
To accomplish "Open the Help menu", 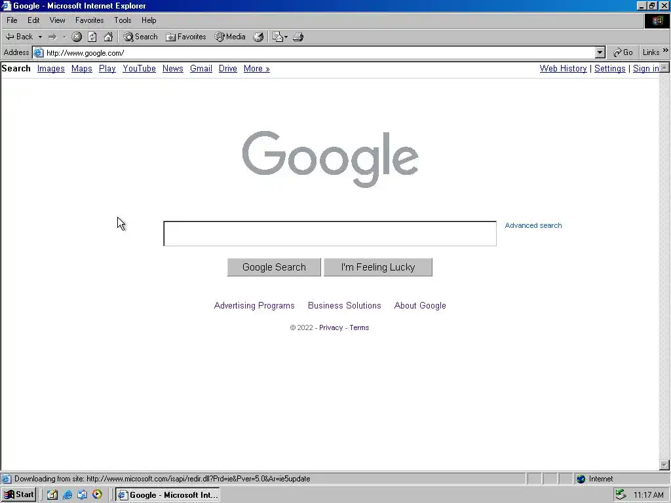I will coord(149,20).
